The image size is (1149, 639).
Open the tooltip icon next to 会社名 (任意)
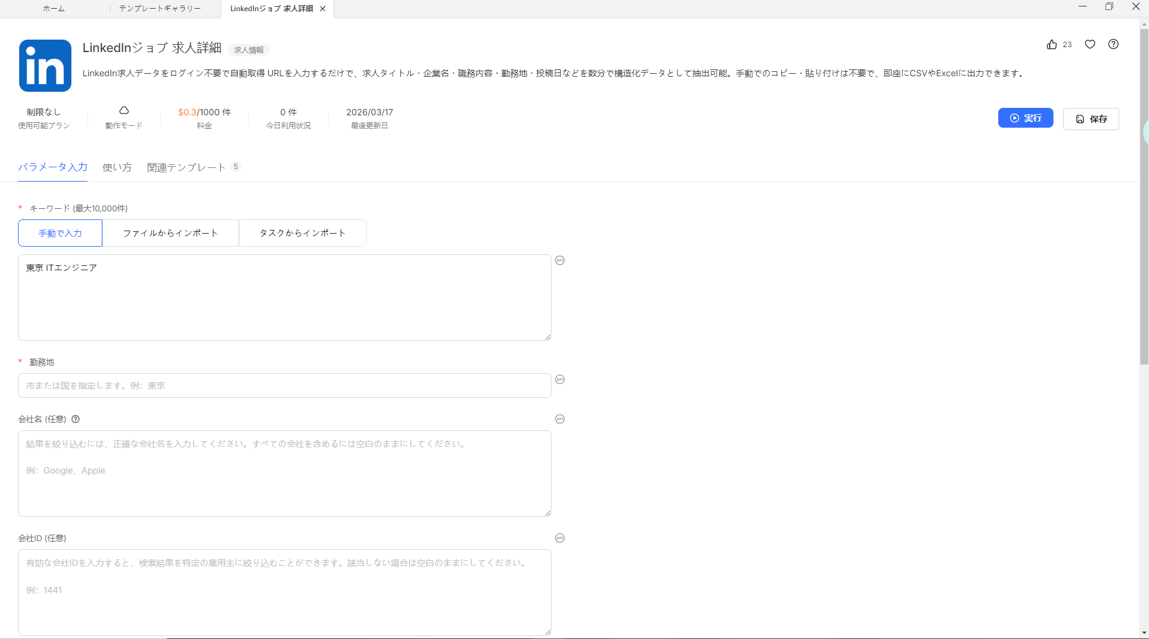click(75, 419)
